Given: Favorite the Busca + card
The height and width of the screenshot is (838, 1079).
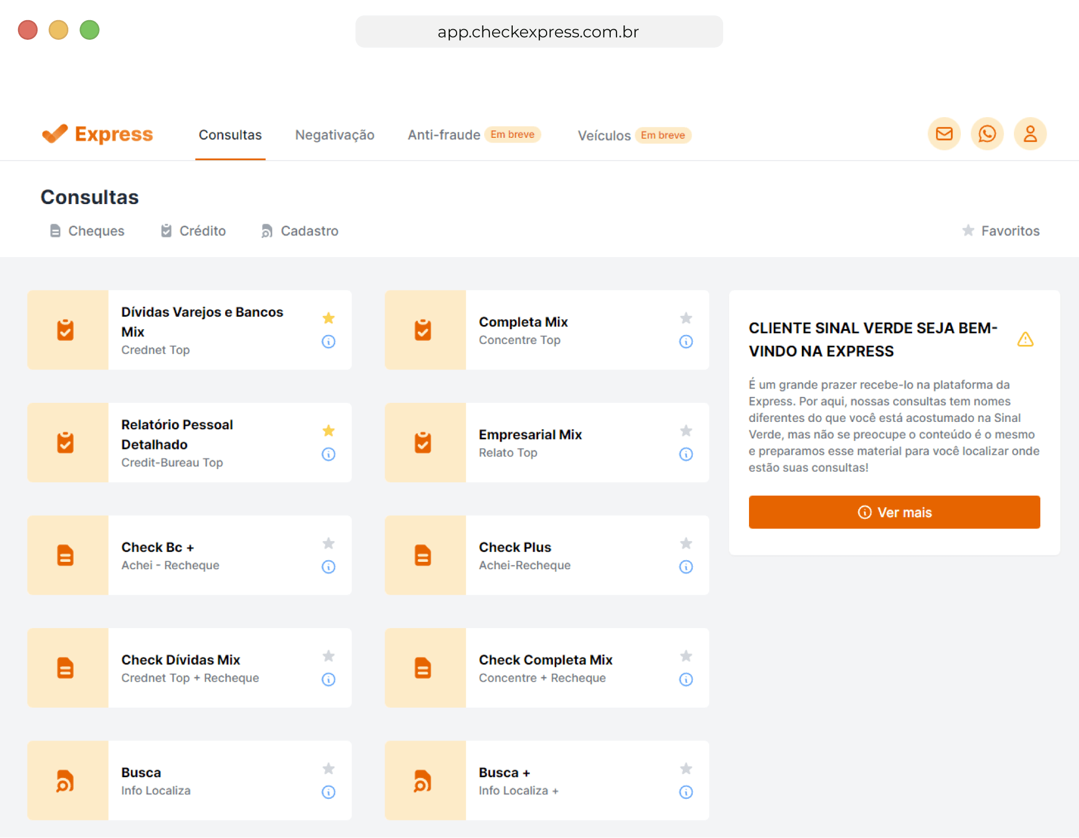Looking at the screenshot, I should point(686,769).
